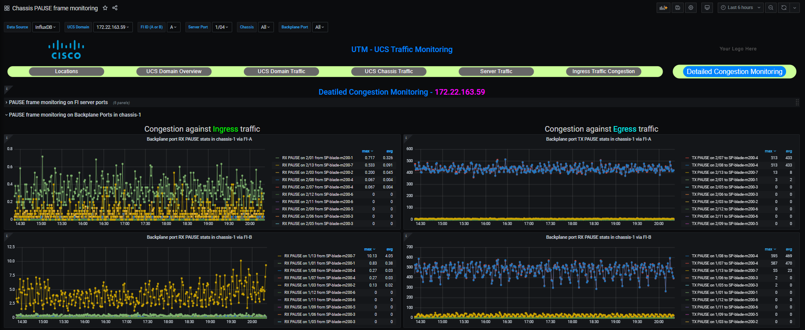The height and width of the screenshot is (330, 805).
Task: Open the dashboards grid icon beside the title
Action: tap(7, 8)
